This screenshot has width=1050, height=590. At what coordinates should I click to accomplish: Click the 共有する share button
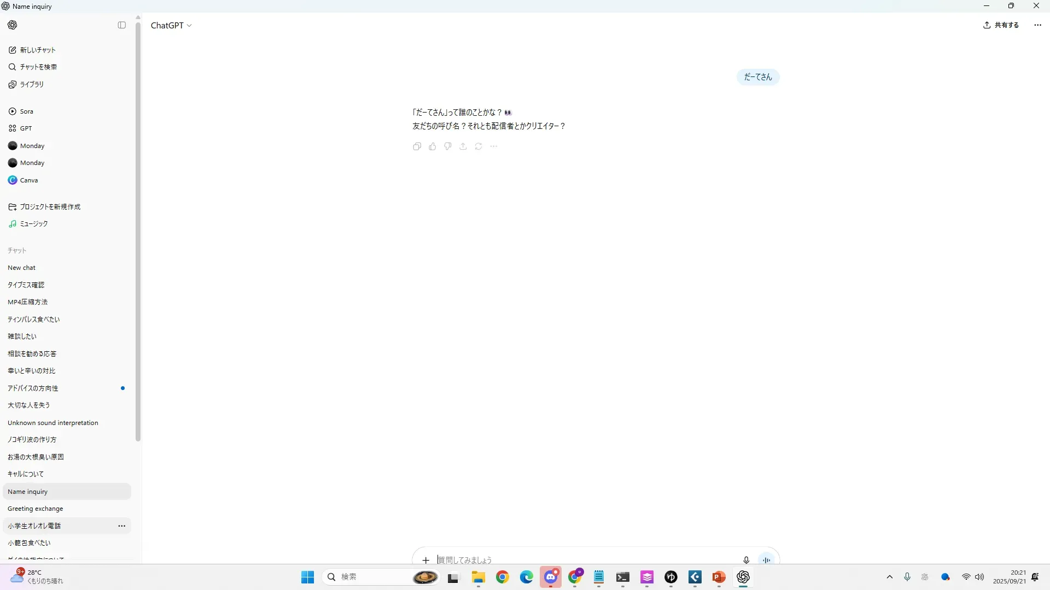1001,25
